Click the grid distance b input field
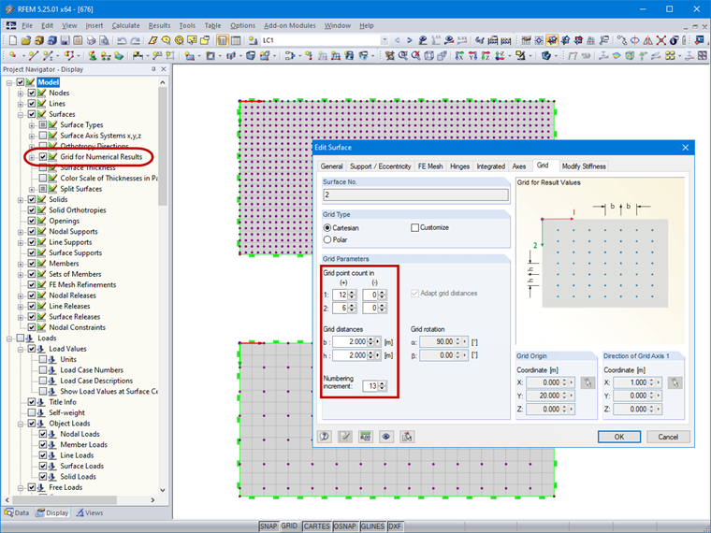This screenshot has width=711, height=533. (x=350, y=341)
